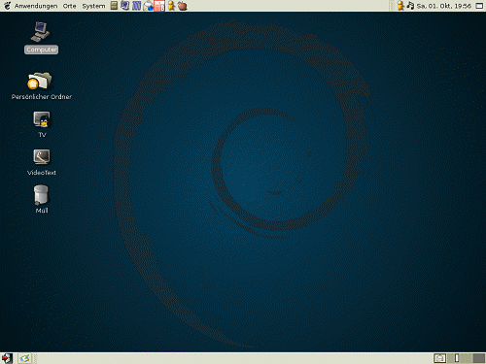Viewport: 486px width, 364px height.
Task: Select the VideoText desktop launcher
Action: (42, 162)
